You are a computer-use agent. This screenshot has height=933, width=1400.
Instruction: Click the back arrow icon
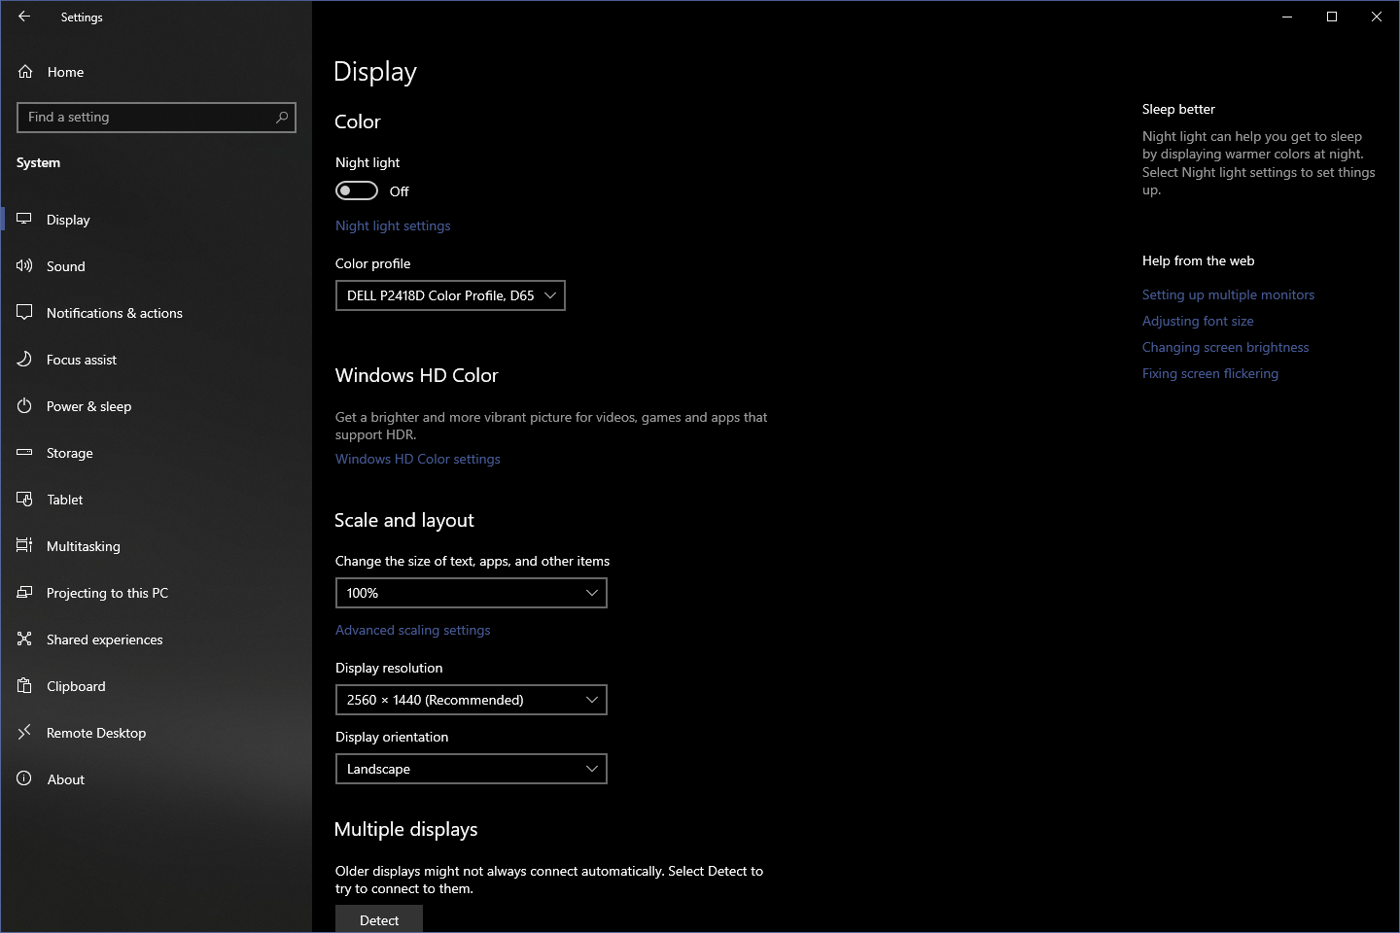coord(24,17)
